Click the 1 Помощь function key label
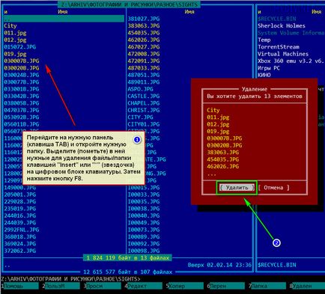Viewport: 325px width, 294px height. click(x=21, y=286)
